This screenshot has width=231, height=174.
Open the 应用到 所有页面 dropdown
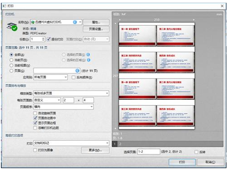[51, 77]
